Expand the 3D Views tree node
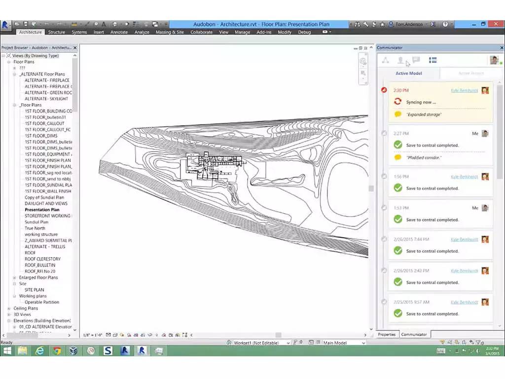The width and height of the screenshot is (505, 379). tap(9, 314)
